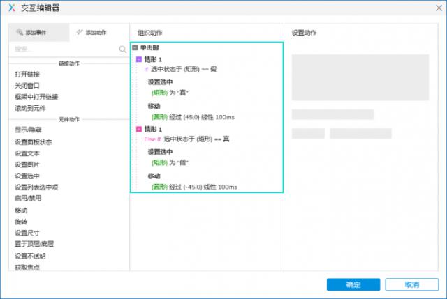Select the 显示/隐藏 action
The width and height of the screenshot is (447, 299).
(28, 130)
